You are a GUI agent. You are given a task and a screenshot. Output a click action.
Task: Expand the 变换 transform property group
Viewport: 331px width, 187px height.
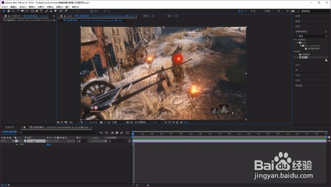click(x=17, y=144)
